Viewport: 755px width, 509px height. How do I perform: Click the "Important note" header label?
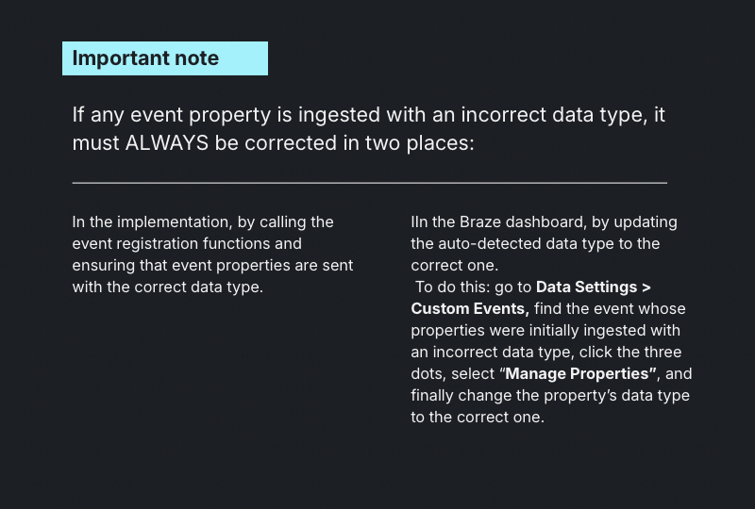pyautogui.click(x=145, y=58)
